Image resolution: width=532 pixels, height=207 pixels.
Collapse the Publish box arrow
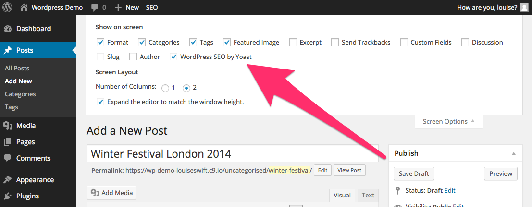513,153
